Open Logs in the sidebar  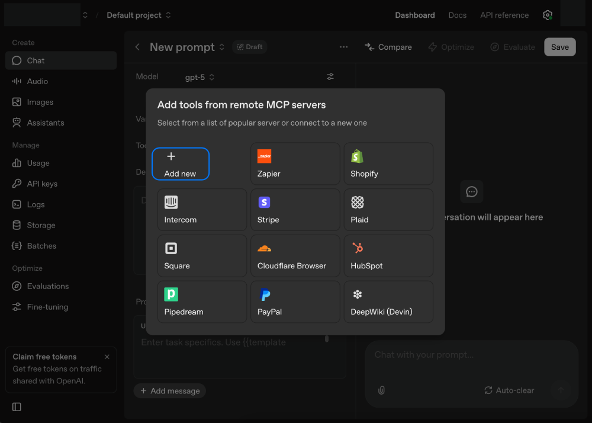[x=61, y=204]
